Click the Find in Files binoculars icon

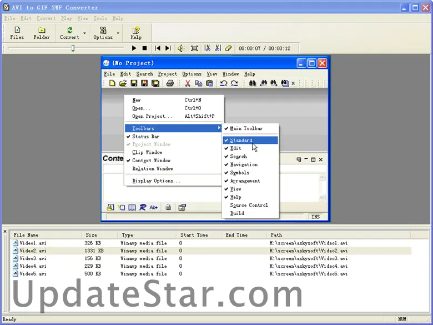tap(285, 83)
